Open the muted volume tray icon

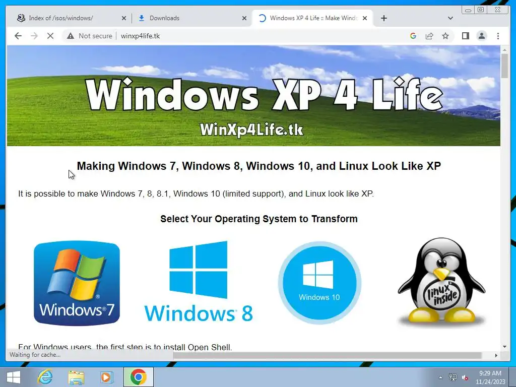465,377
